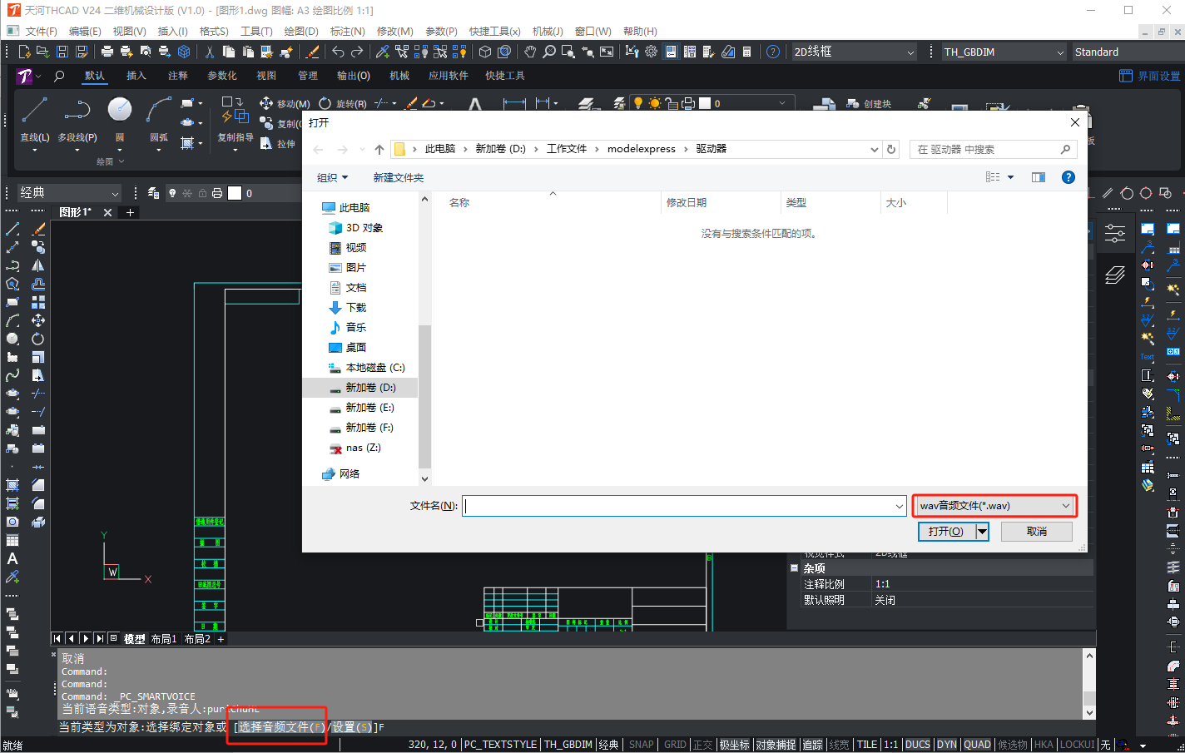This screenshot has width=1185, height=753.
Task: Click the ribbon search magnifier icon
Action: [59, 76]
